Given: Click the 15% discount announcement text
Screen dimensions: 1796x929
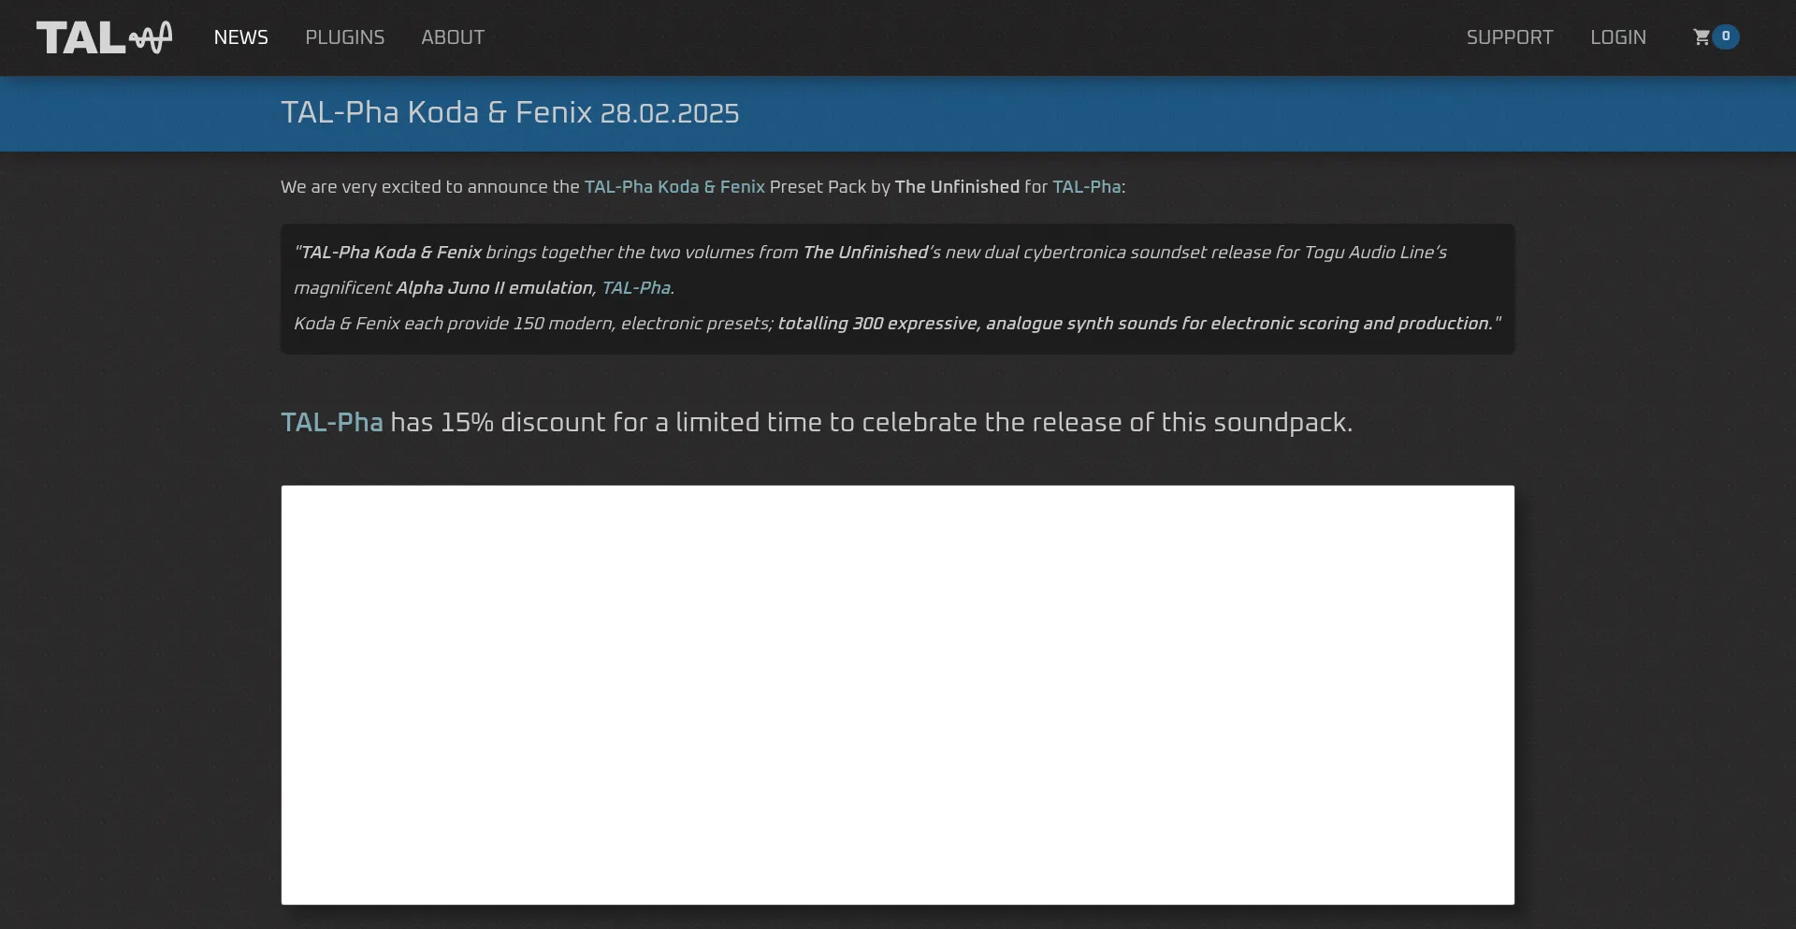Looking at the screenshot, I should [870, 423].
